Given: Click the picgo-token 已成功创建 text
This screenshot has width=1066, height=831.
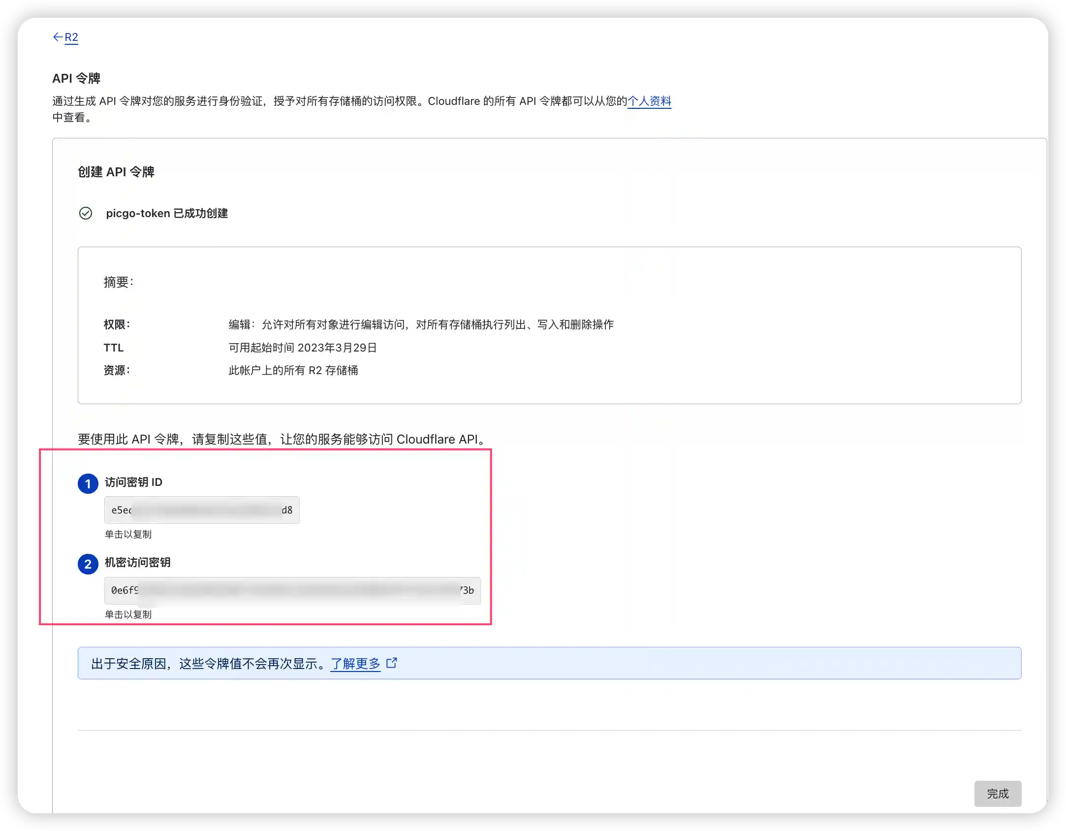Looking at the screenshot, I should (167, 213).
